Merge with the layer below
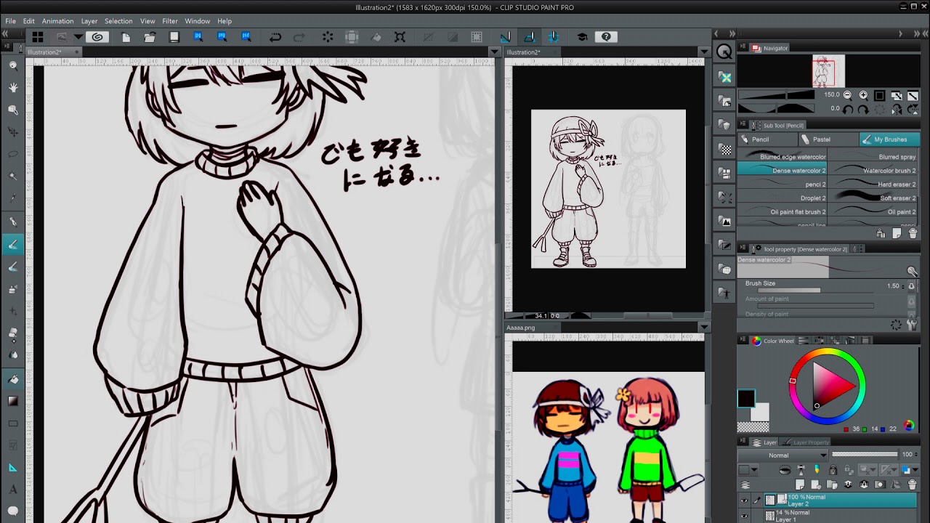 point(864,485)
